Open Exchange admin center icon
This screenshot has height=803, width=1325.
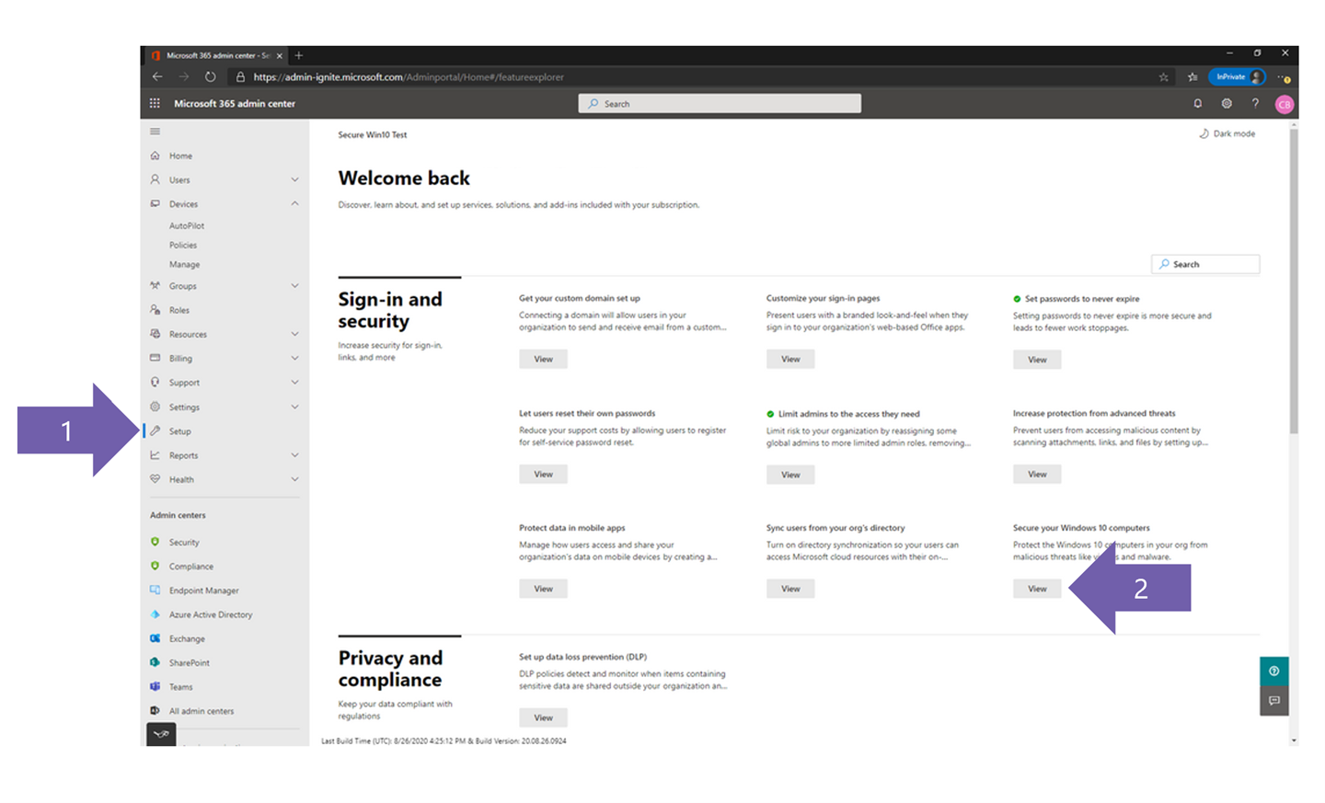click(155, 638)
